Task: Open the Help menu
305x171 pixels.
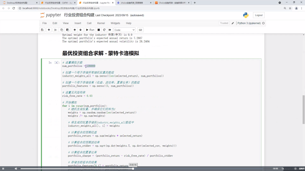Action: coord(129,23)
